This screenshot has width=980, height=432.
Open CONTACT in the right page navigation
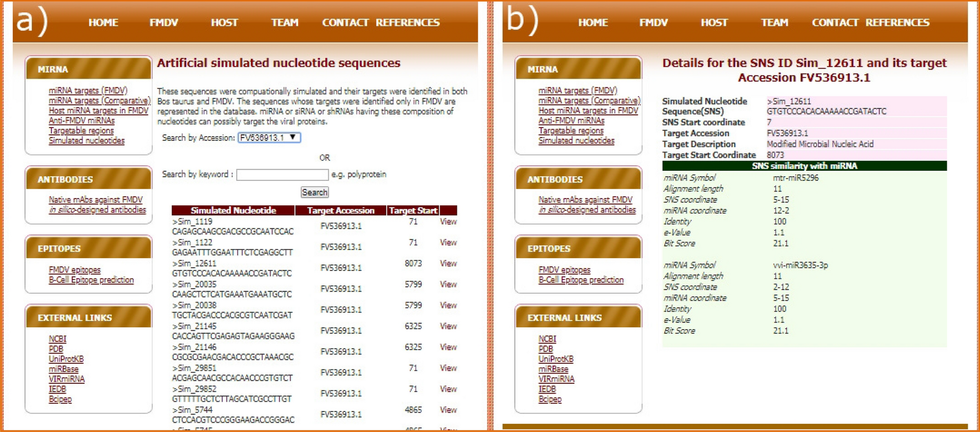835,23
